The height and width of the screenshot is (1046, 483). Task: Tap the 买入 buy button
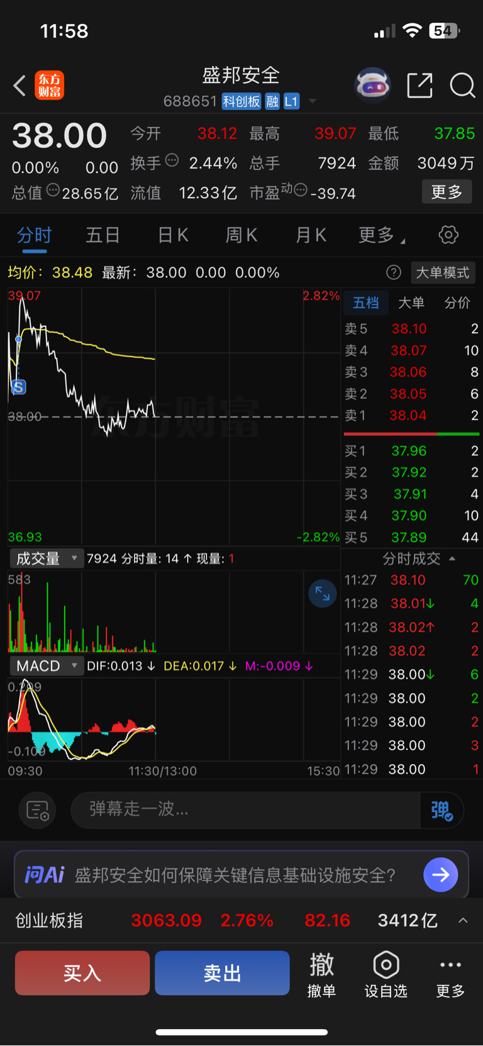(82, 973)
